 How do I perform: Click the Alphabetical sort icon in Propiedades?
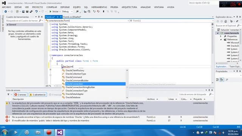tap(222, 80)
